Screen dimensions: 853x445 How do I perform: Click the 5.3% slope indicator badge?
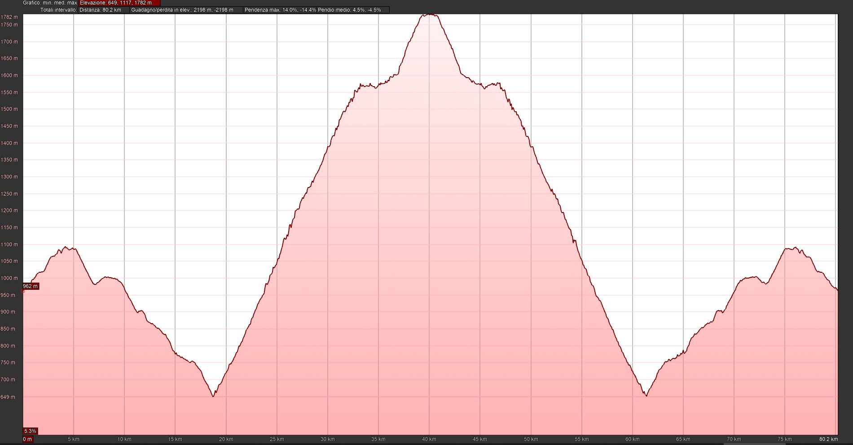(30, 431)
